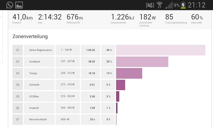Tap the battery charging icon
Viewport: 213px width, 128px height.
(x=183, y=5)
